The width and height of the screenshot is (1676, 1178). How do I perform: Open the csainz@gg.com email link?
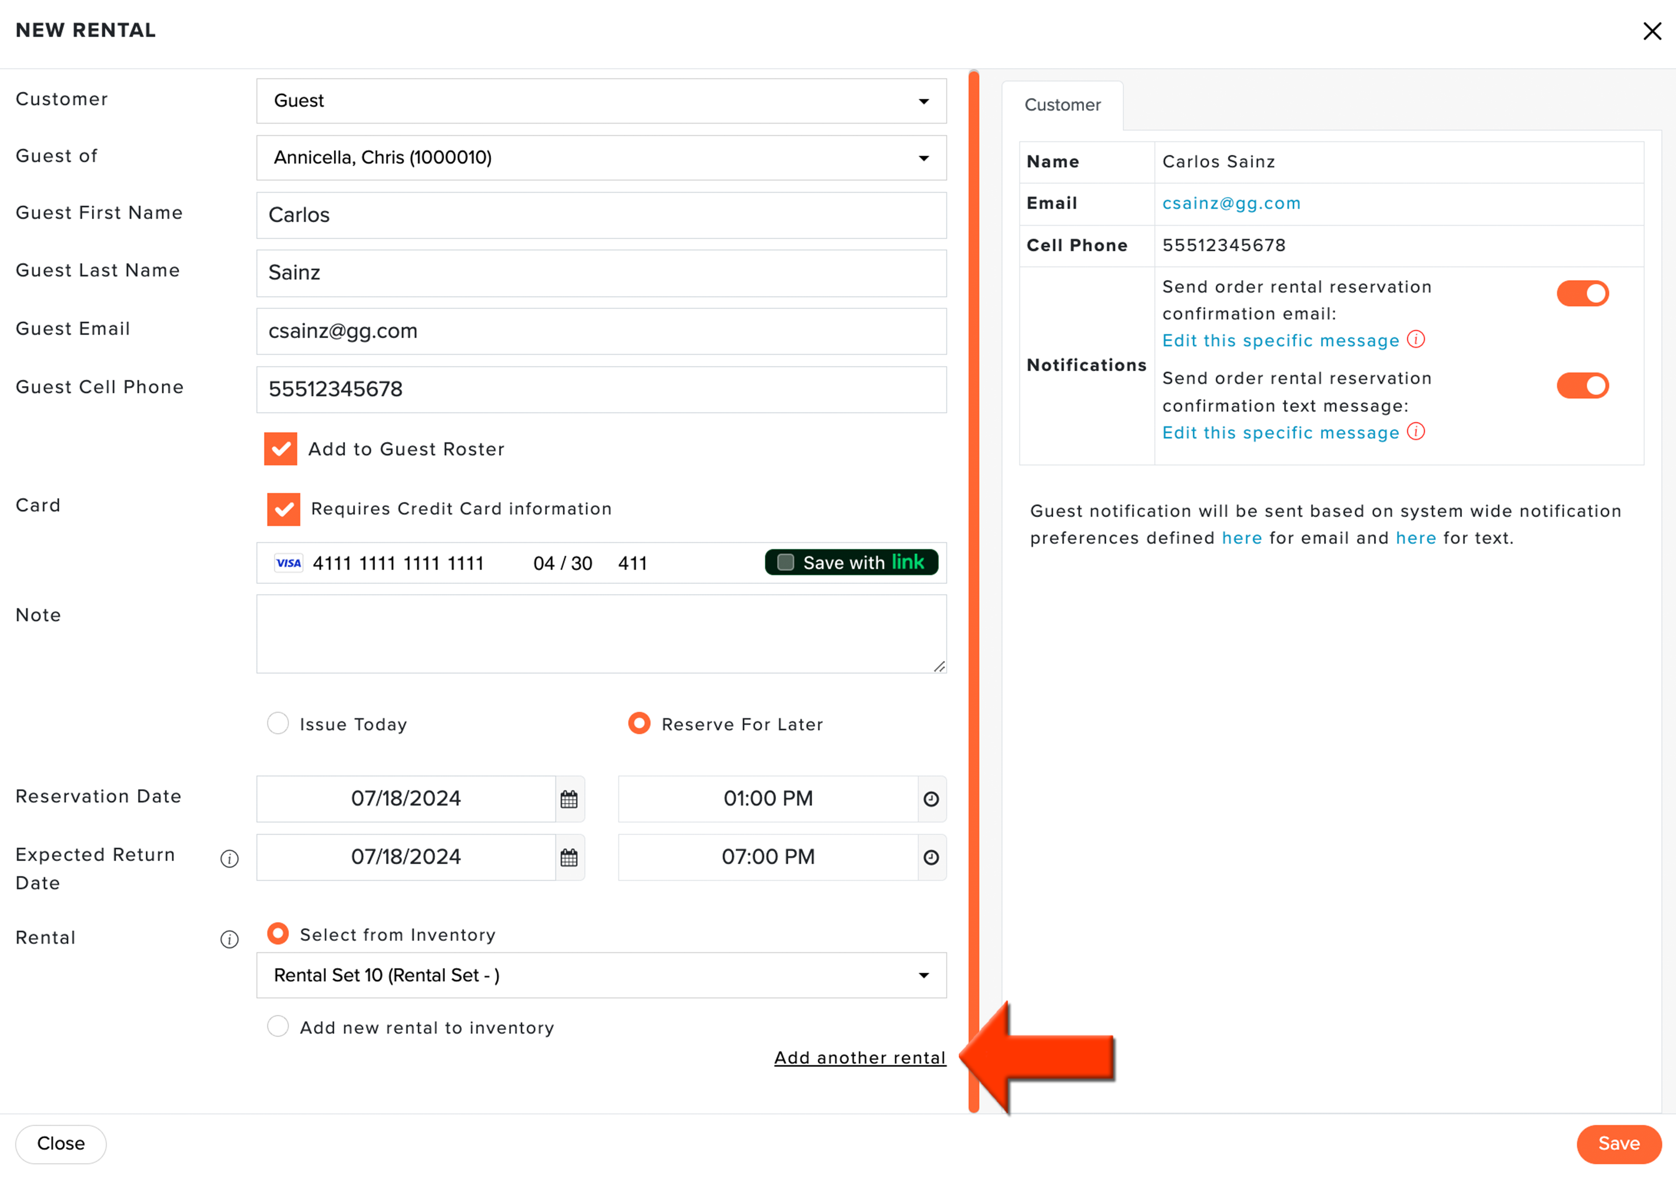point(1231,203)
